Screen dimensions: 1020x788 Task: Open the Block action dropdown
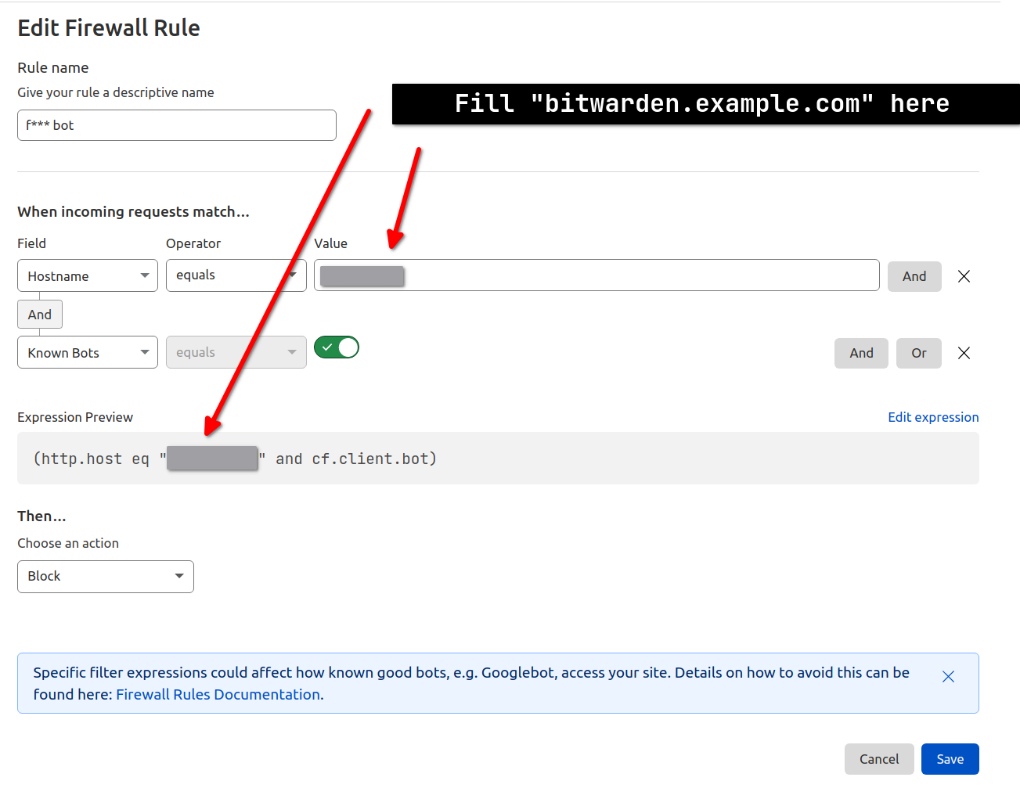[106, 577]
